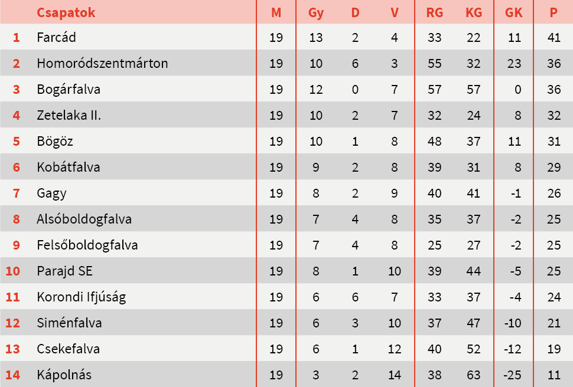The width and height of the screenshot is (573, 387).
Task: Open the Parajd SE team entry
Action: pyautogui.click(x=64, y=271)
